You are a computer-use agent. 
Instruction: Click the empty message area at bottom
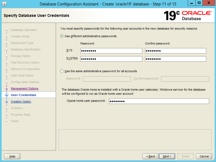[135, 140]
